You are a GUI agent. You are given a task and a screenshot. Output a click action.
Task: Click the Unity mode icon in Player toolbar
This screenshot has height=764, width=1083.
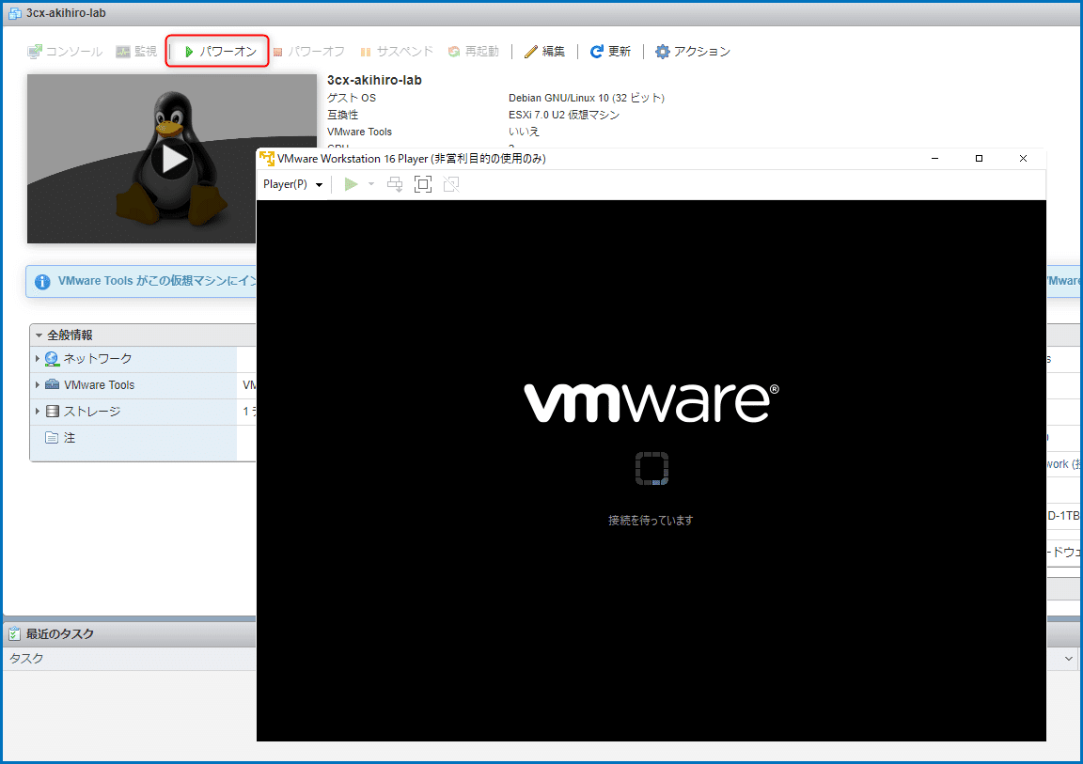point(451,184)
